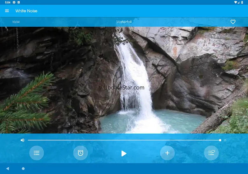Play the Waterfall sound

(124, 153)
